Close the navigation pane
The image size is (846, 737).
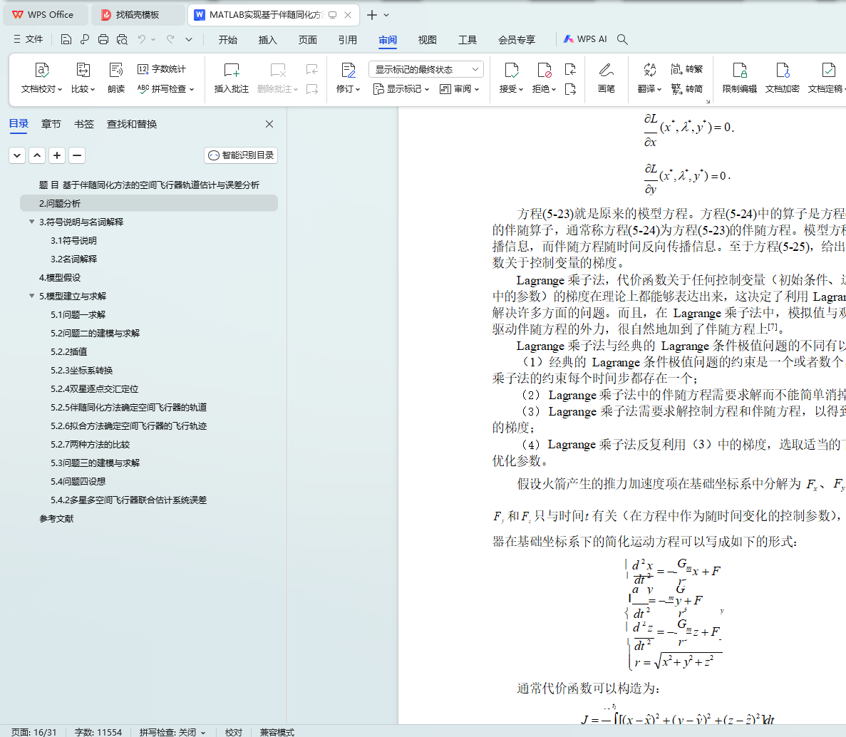click(269, 124)
